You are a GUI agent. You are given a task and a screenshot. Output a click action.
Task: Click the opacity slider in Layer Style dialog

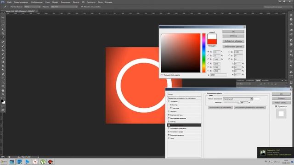(231, 103)
